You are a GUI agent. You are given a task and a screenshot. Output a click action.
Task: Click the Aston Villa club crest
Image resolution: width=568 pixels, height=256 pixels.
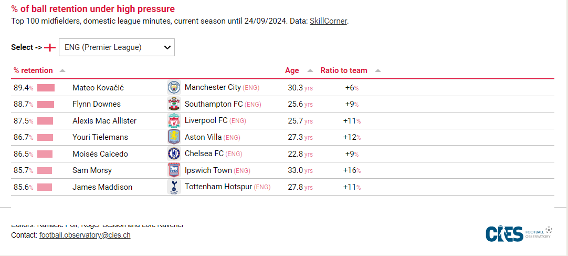[174, 137]
